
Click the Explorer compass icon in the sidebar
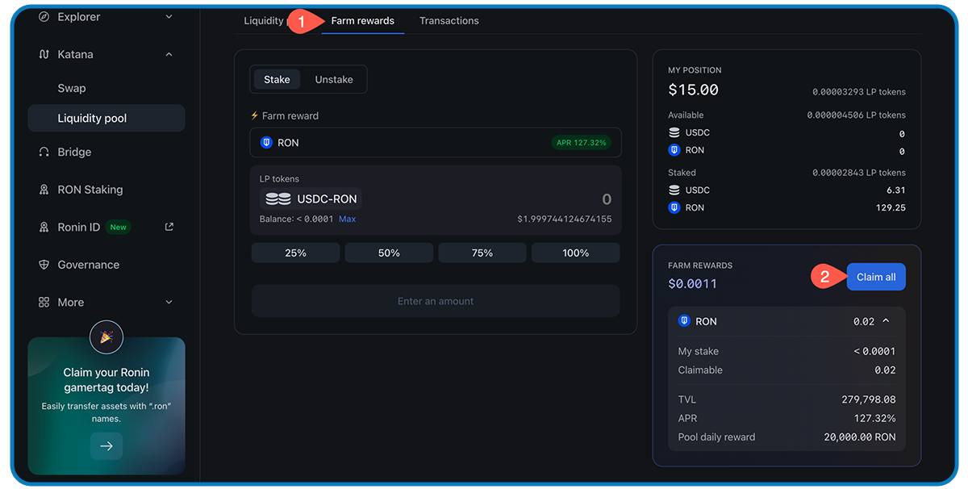click(x=44, y=17)
